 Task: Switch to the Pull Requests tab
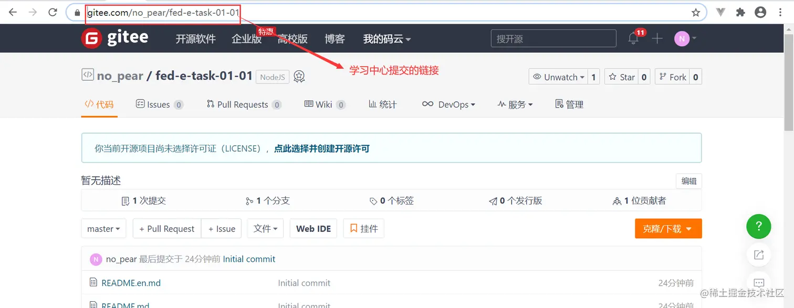pyautogui.click(x=244, y=104)
